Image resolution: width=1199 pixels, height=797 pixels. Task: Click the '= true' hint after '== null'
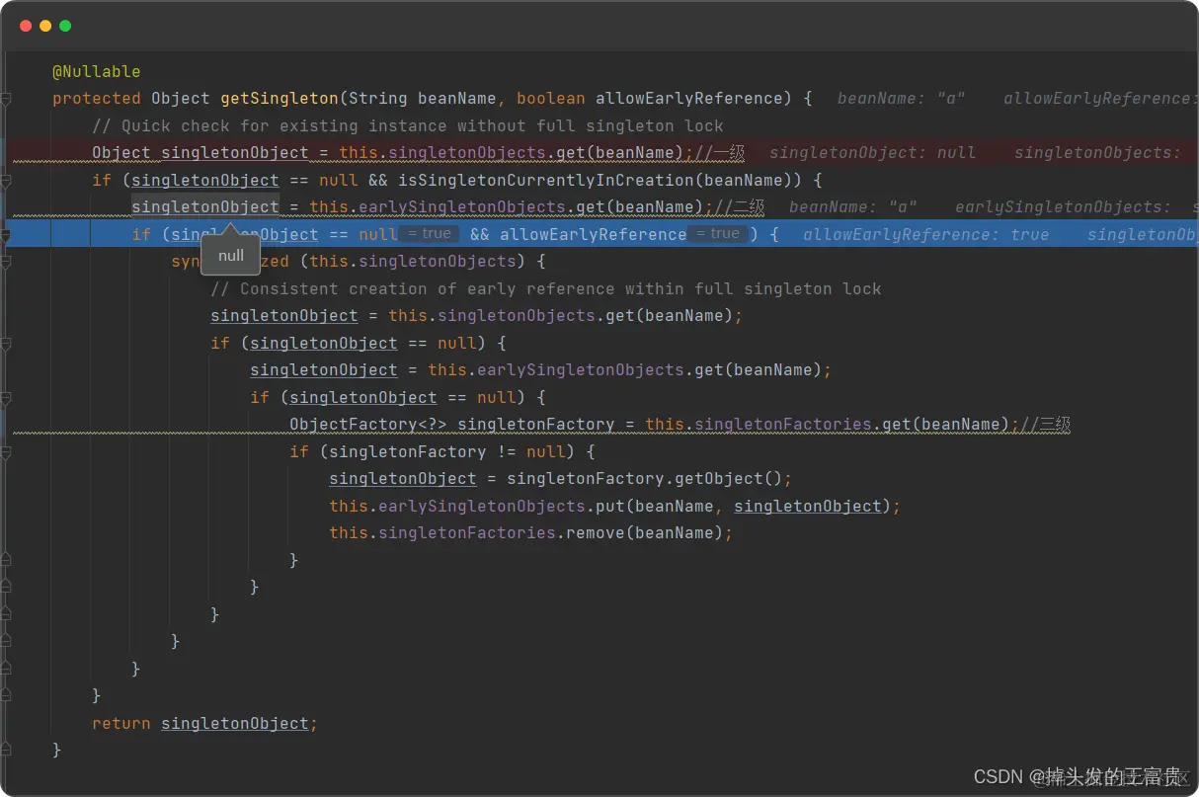(429, 234)
